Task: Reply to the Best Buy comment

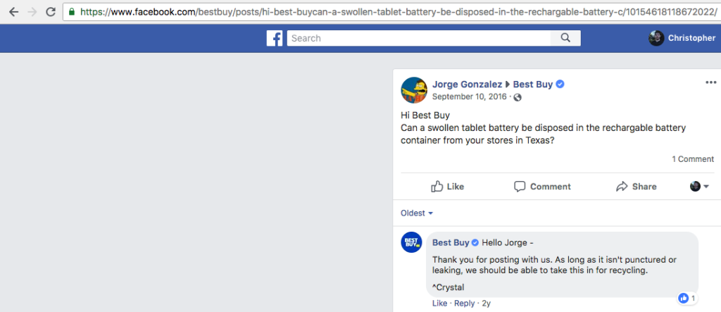Action: click(465, 304)
